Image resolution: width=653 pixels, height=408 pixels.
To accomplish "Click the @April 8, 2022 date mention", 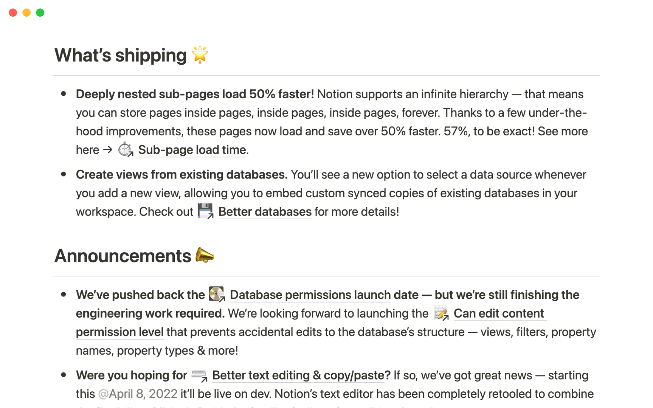I will tap(138, 394).
